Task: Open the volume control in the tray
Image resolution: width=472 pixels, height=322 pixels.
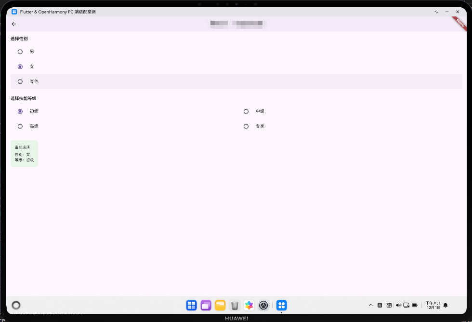Action: coord(398,305)
